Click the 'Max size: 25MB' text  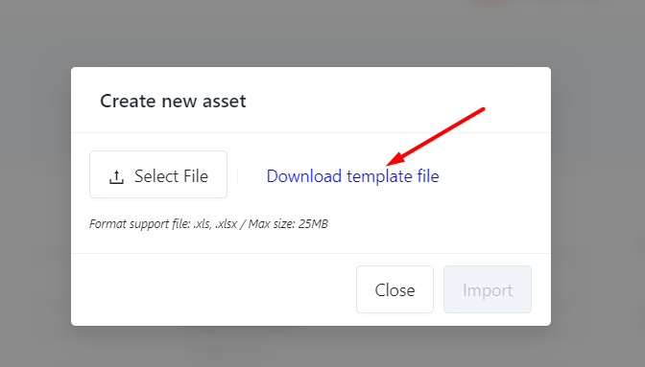point(288,223)
